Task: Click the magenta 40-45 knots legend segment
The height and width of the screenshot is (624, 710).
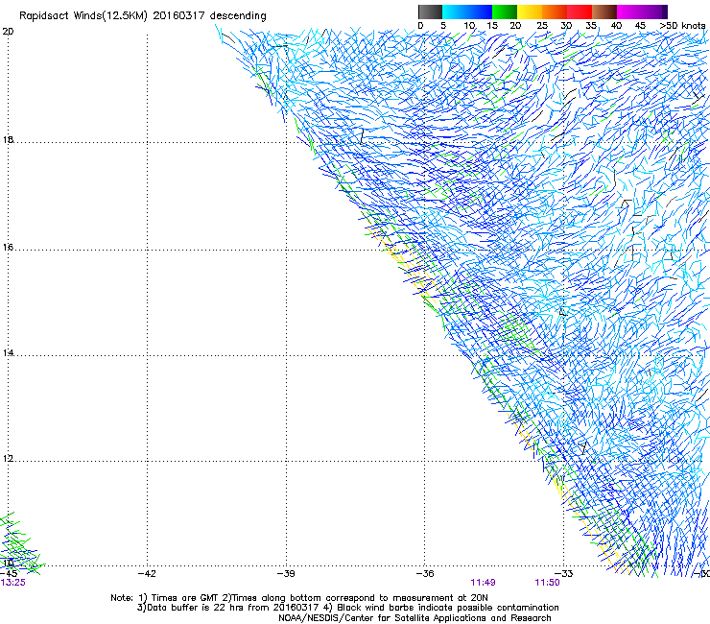Action: (629, 12)
